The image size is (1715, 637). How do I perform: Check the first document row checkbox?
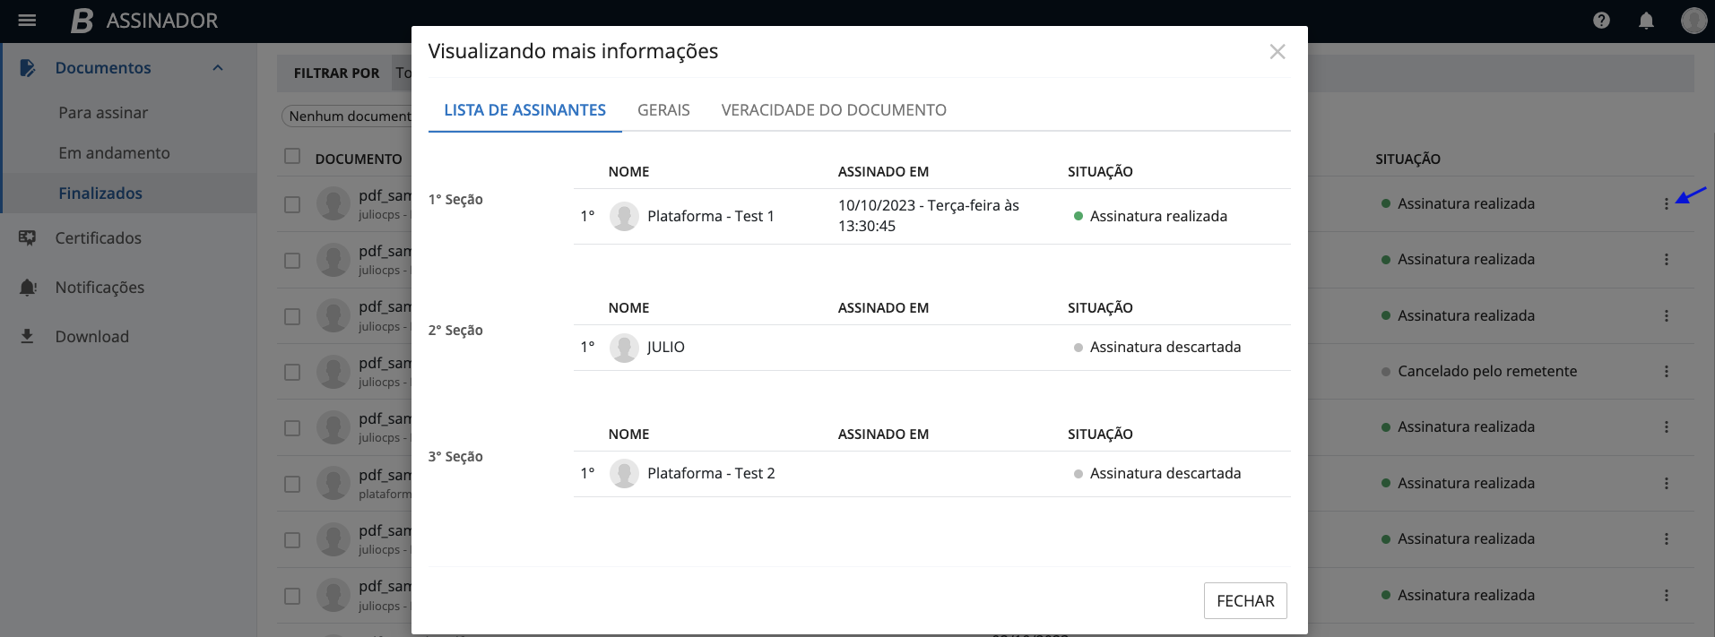pyautogui.click(x=292, y=204)
